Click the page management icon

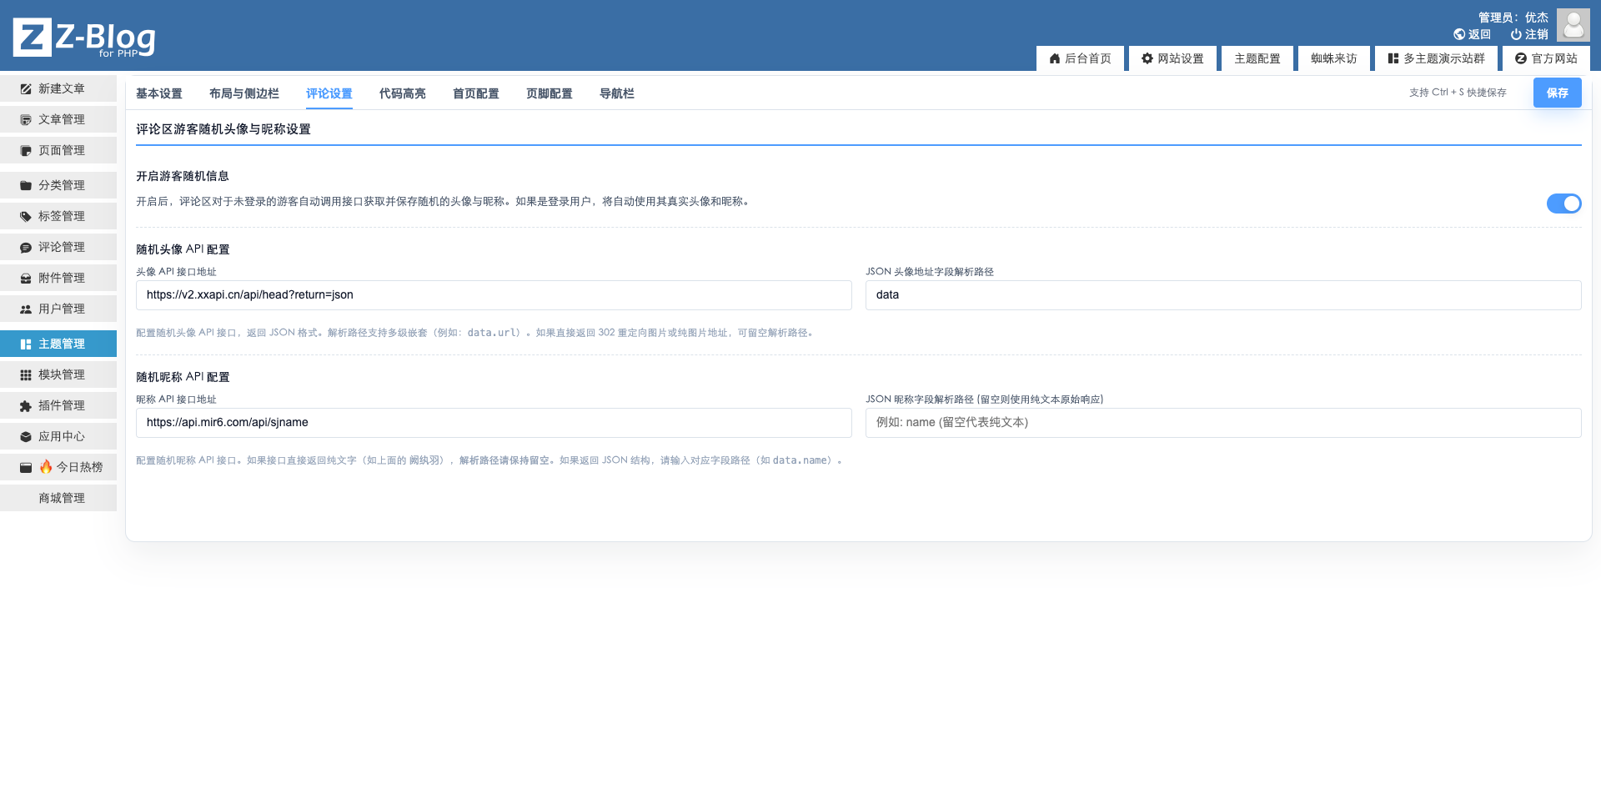26,151
